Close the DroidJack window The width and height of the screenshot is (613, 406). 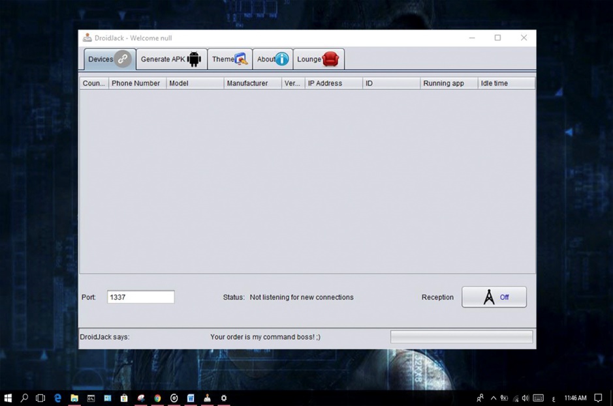click(x=524, y=38)
